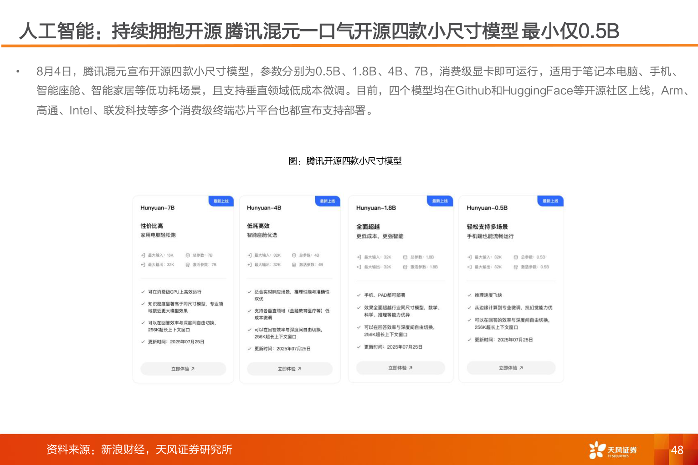The width and height of the screenshot is (698, 465).
Task: Click 激活参数：1.8B on Hunyuan-1.8B card
Action: coord(424,267)
